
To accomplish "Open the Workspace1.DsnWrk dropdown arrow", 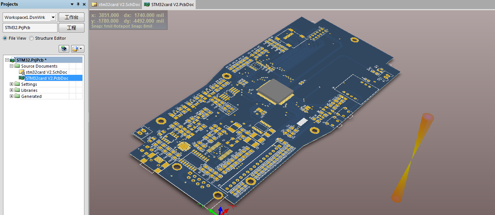I will coord(53,17).
